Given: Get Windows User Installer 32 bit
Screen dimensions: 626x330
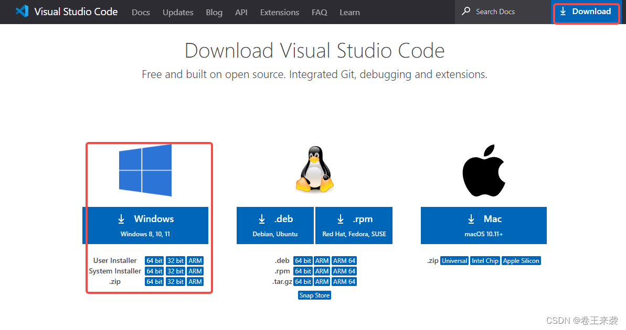Looking at the screenshot, I should click(x=176, y=261).
